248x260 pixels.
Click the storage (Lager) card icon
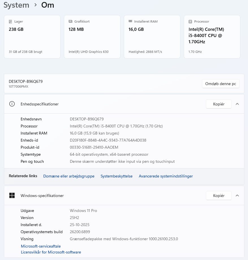(10, 21)
